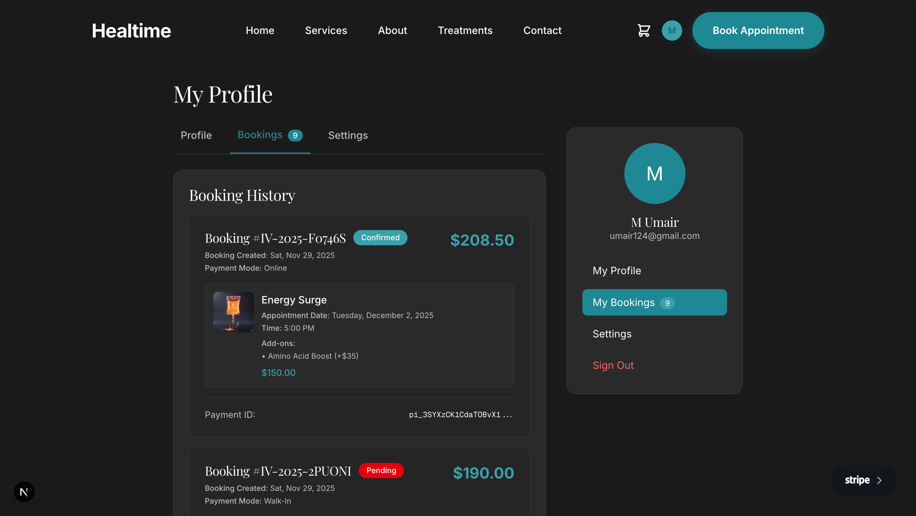Select My Bookings in the sidebar

tap(654, 302)
